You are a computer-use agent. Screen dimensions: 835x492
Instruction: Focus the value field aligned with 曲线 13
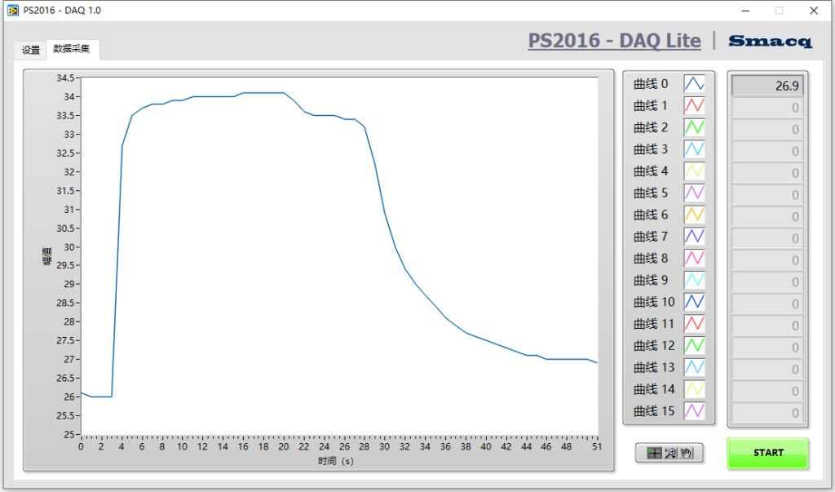pyautogui.click(x=767, y=370)
